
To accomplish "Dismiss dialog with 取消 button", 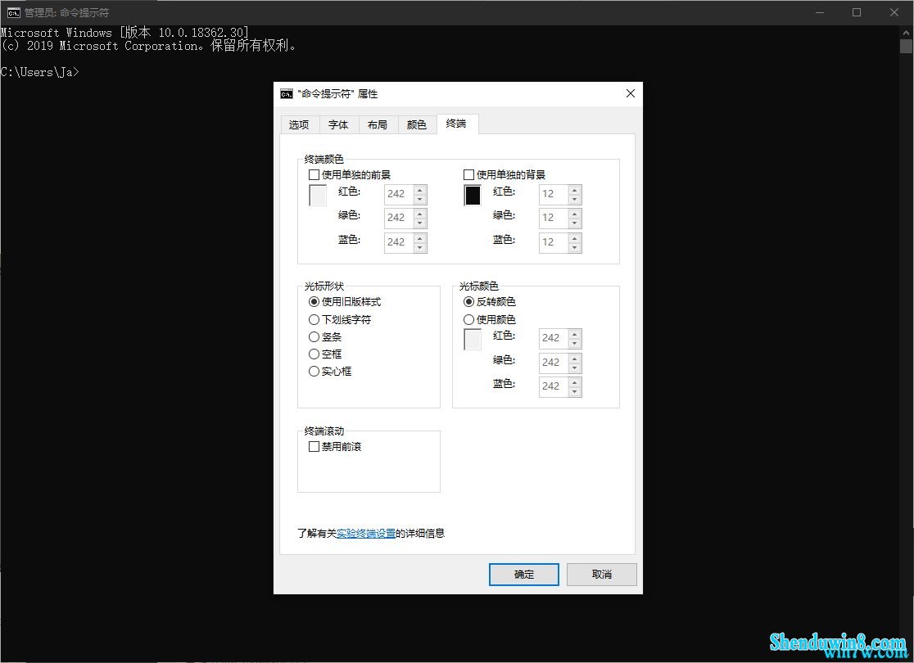I will pyautogui.click(x=602, y=575).
